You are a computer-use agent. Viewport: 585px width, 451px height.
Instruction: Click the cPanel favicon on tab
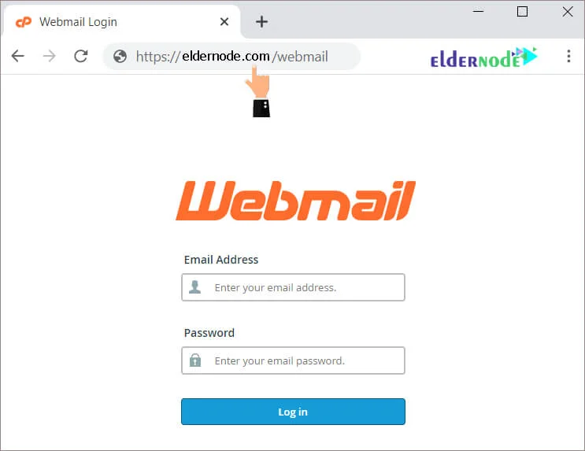[x=24, y=22]
